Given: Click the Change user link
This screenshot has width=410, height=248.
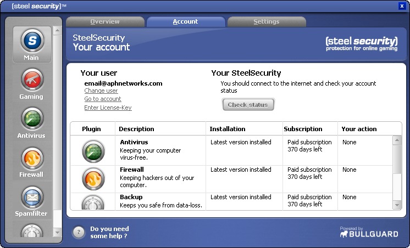Looking at the screenshot, I should [101, 91].
